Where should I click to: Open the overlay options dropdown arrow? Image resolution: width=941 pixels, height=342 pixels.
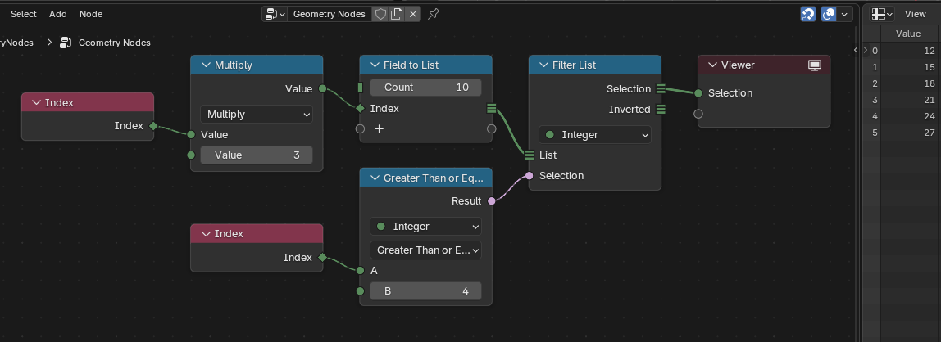tap(845, 14)
